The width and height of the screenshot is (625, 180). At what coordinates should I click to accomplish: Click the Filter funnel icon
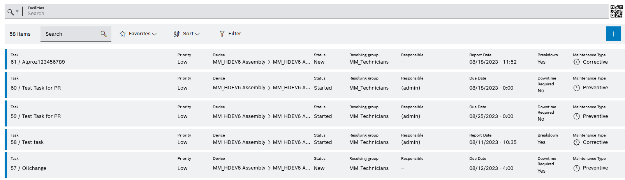pyautogui.click(x=222, y=34)
